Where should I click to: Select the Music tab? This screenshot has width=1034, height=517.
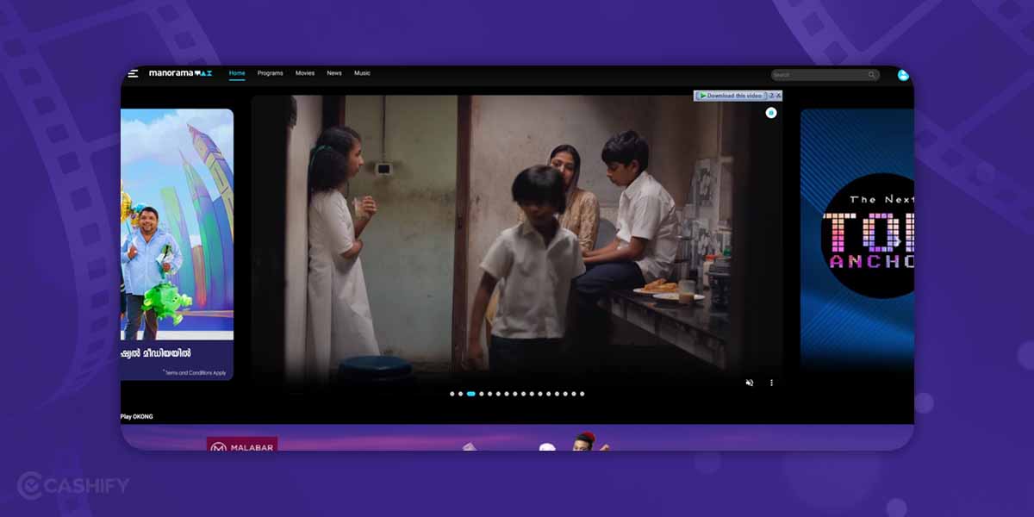(x=362, y=73)
